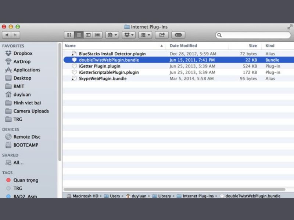Viewport: 294px width, 220px height.
Task: Open the Arrange items dropdown
Action: [145, 35]
